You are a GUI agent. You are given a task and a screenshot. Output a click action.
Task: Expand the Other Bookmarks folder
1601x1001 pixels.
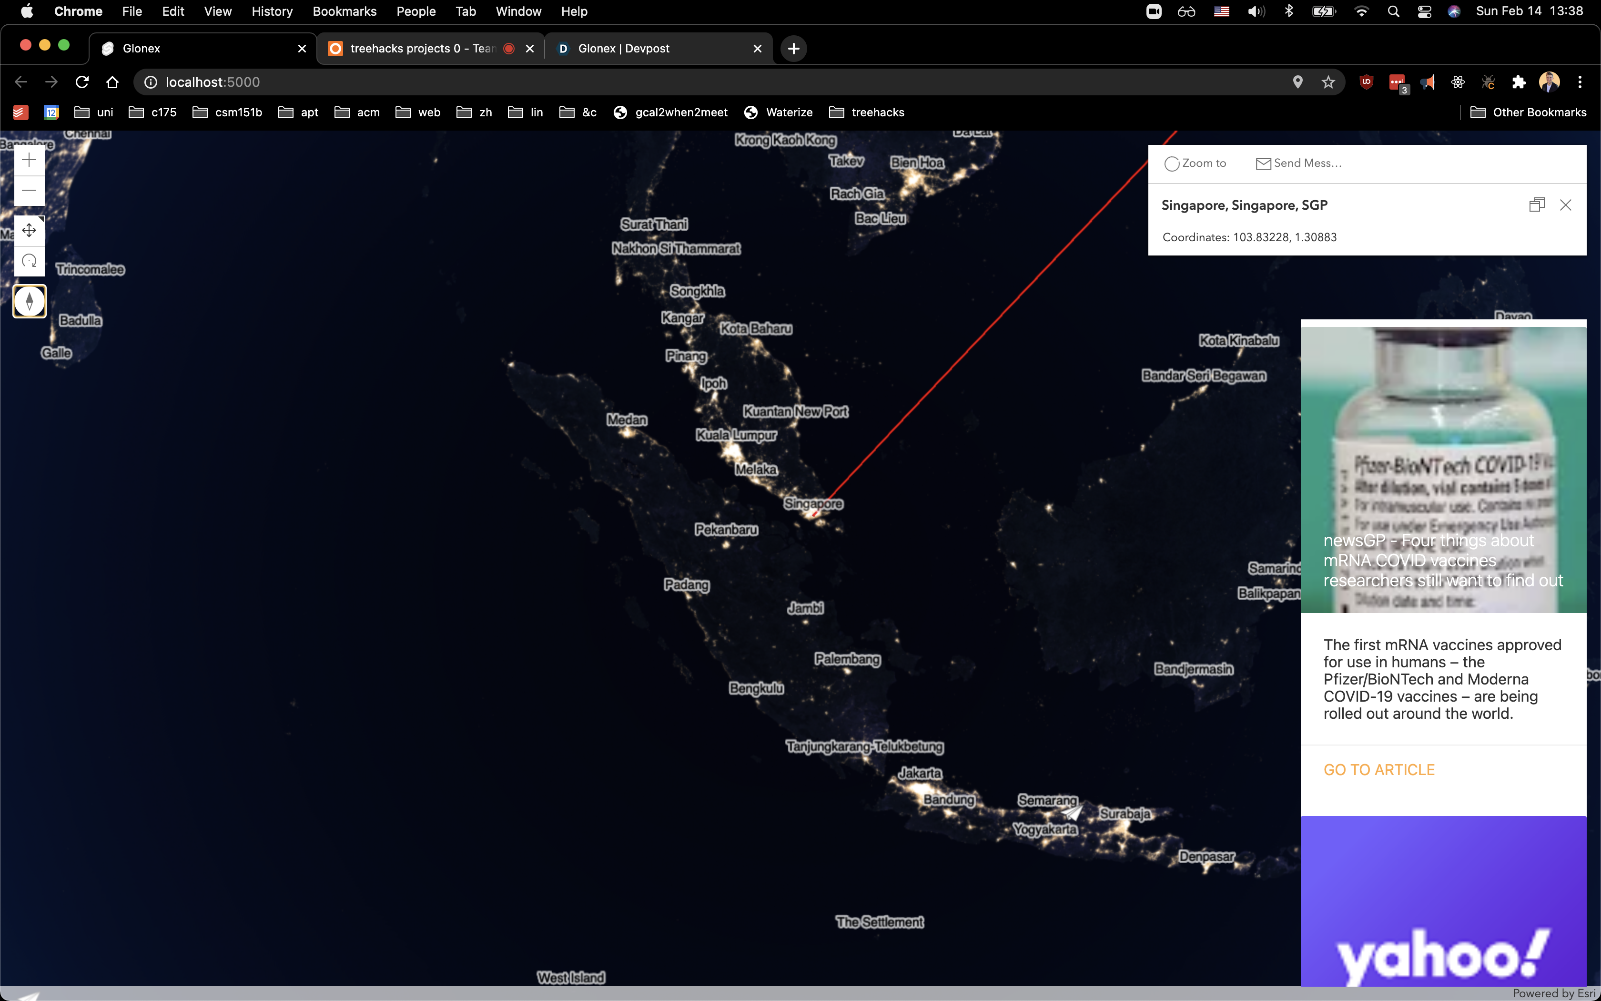[x=1529, y=112]
